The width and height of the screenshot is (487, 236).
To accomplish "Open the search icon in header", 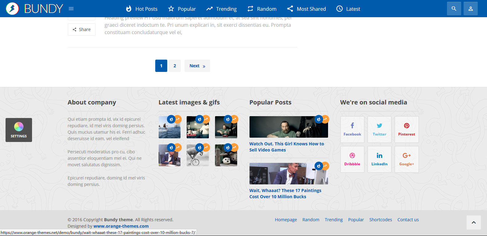I will [x=454, y=9].
